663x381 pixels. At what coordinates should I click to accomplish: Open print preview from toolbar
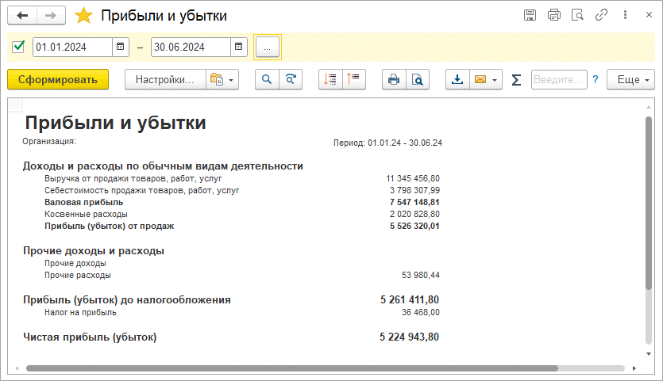pyautogui.click(x=417, y=79)
